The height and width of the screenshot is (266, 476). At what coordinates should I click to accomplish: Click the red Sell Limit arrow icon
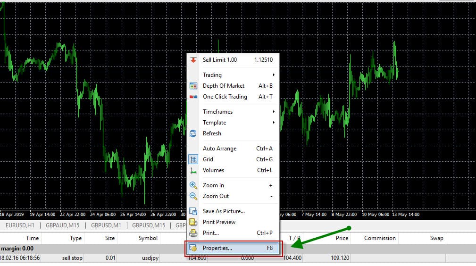point(193,60)
